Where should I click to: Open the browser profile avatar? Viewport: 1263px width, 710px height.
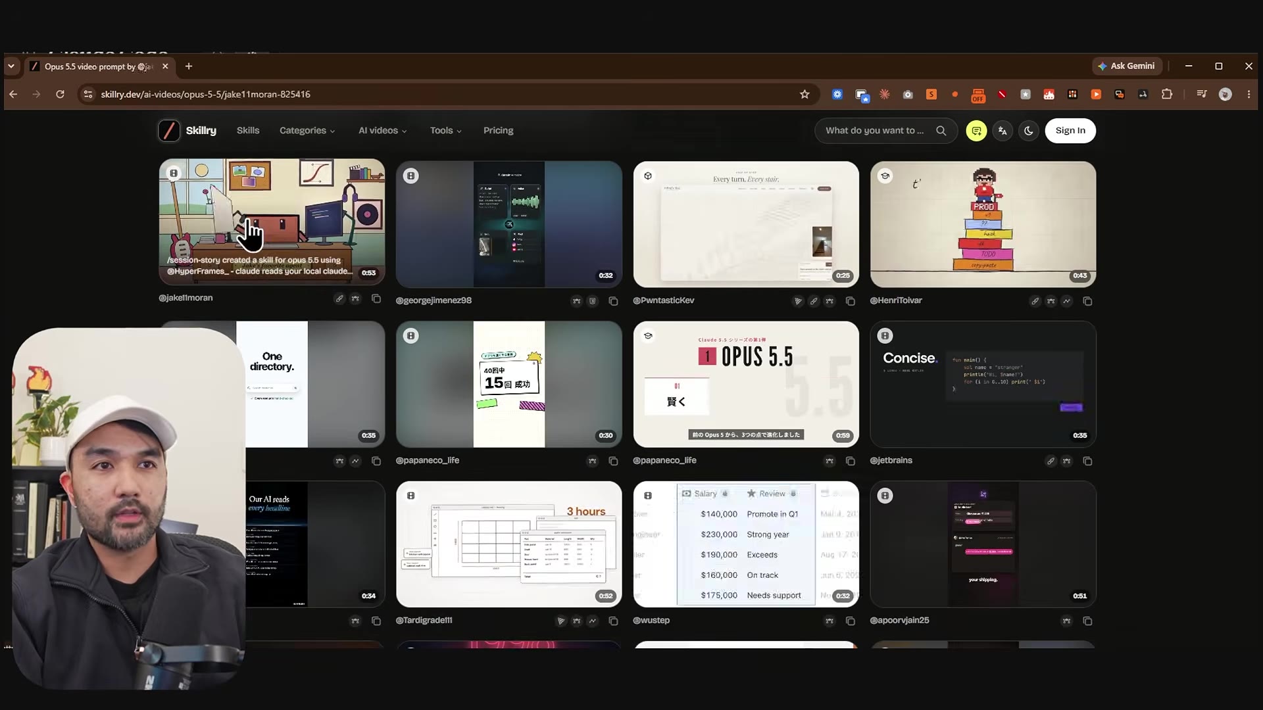tap(1225, 94)
